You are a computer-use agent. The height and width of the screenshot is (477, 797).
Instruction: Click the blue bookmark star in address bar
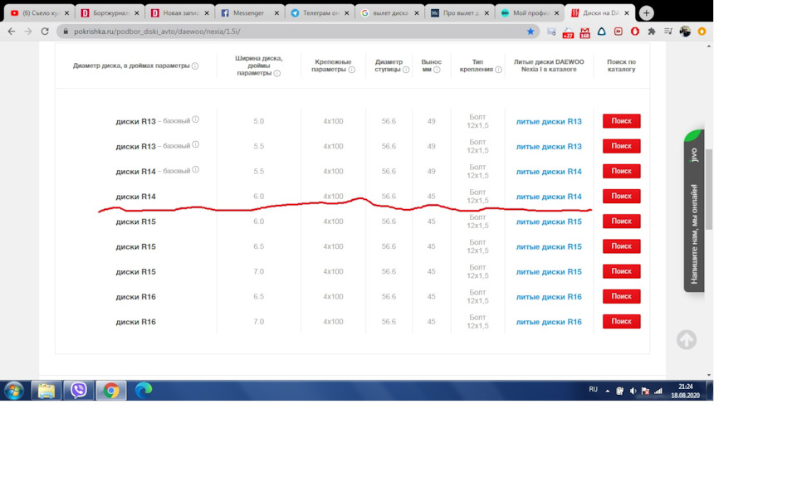tap(531, 32)
